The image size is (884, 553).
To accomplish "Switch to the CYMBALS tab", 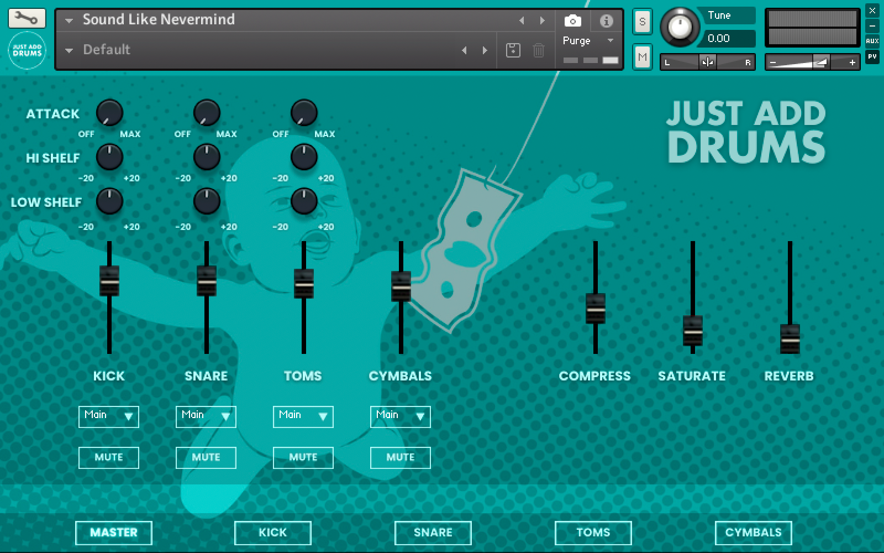I will click(754, 533).
